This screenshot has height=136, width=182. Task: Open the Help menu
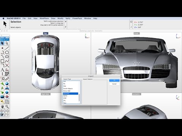[x=95, y=19]
